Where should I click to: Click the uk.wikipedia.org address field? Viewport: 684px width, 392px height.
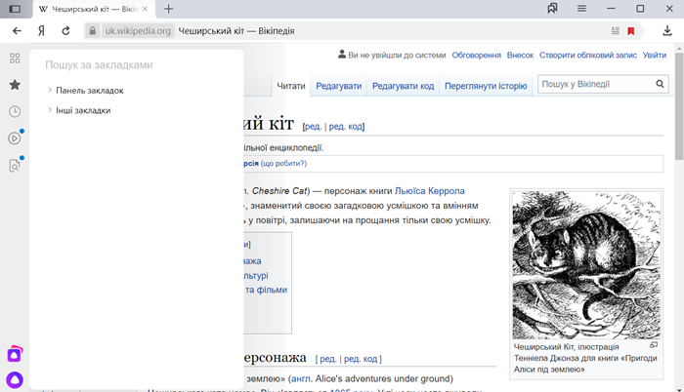click(138, 31)
